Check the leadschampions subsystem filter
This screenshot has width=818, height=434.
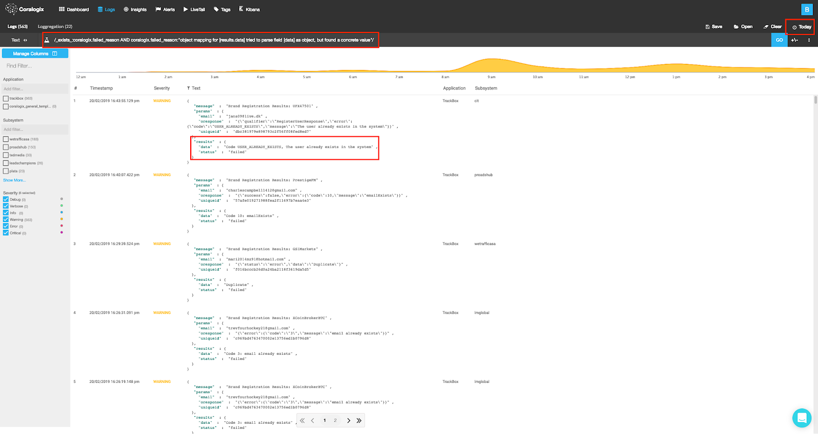(x=6, y=163)
